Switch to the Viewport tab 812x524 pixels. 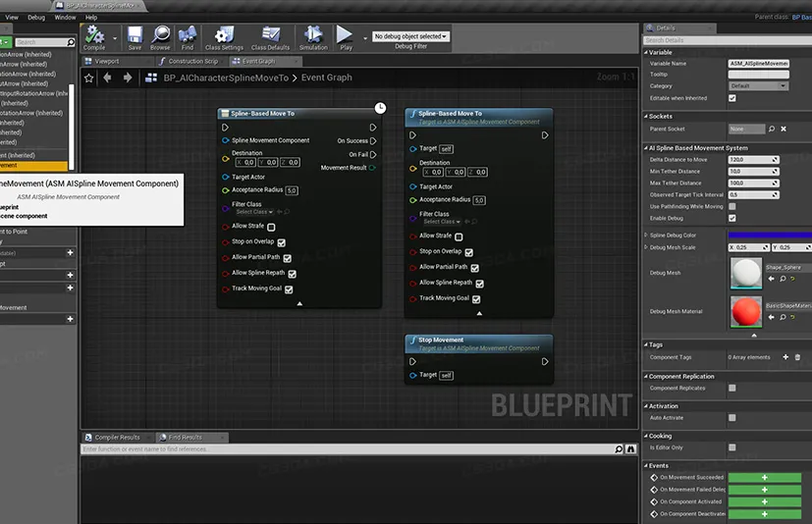click(x=107, y=61)
